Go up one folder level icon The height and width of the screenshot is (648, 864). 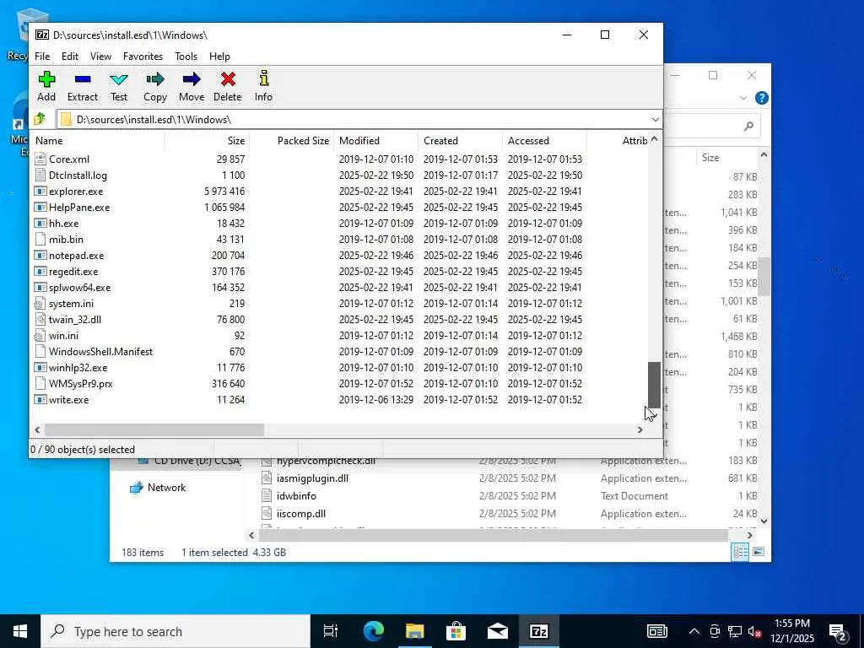click(40, 119)
